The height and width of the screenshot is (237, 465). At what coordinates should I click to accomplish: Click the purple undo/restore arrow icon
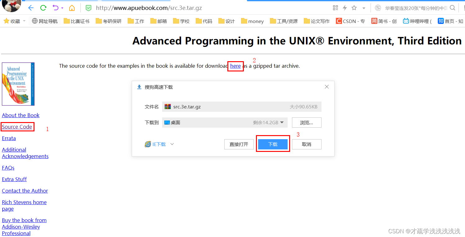55,8
